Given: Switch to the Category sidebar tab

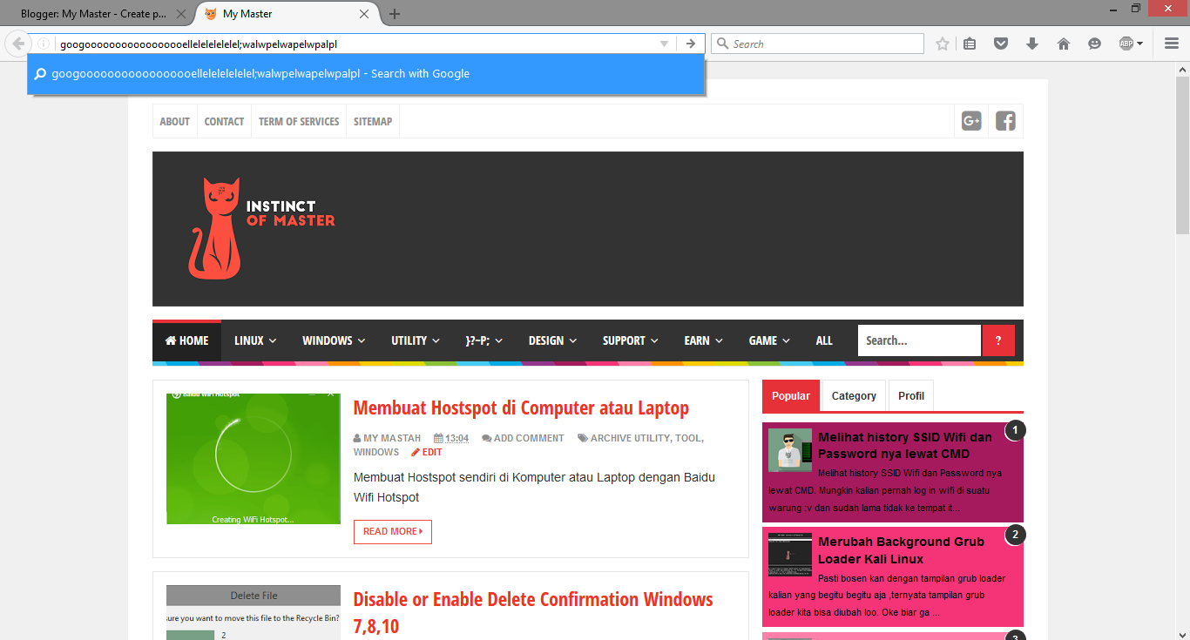Looking at the screenshot, I should [854, 396].
